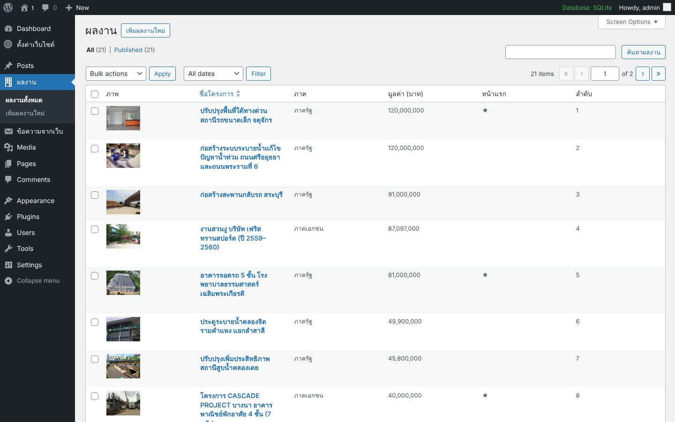The height and width of the screenshot is (422, 675).
Task: Click the current page number field
Action: 605,74
